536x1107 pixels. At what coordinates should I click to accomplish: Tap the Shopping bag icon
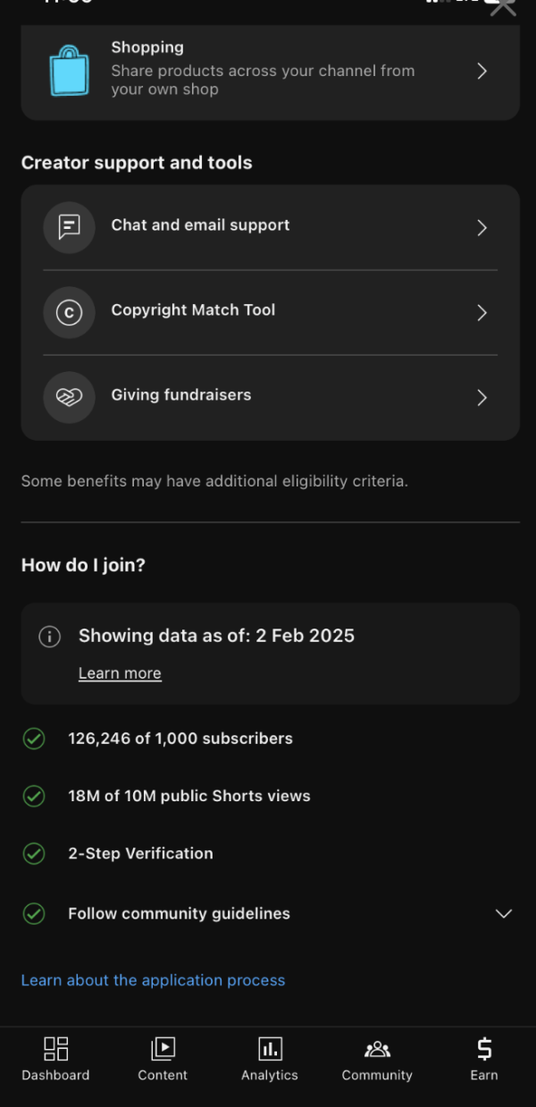click(x=70, y=70)
